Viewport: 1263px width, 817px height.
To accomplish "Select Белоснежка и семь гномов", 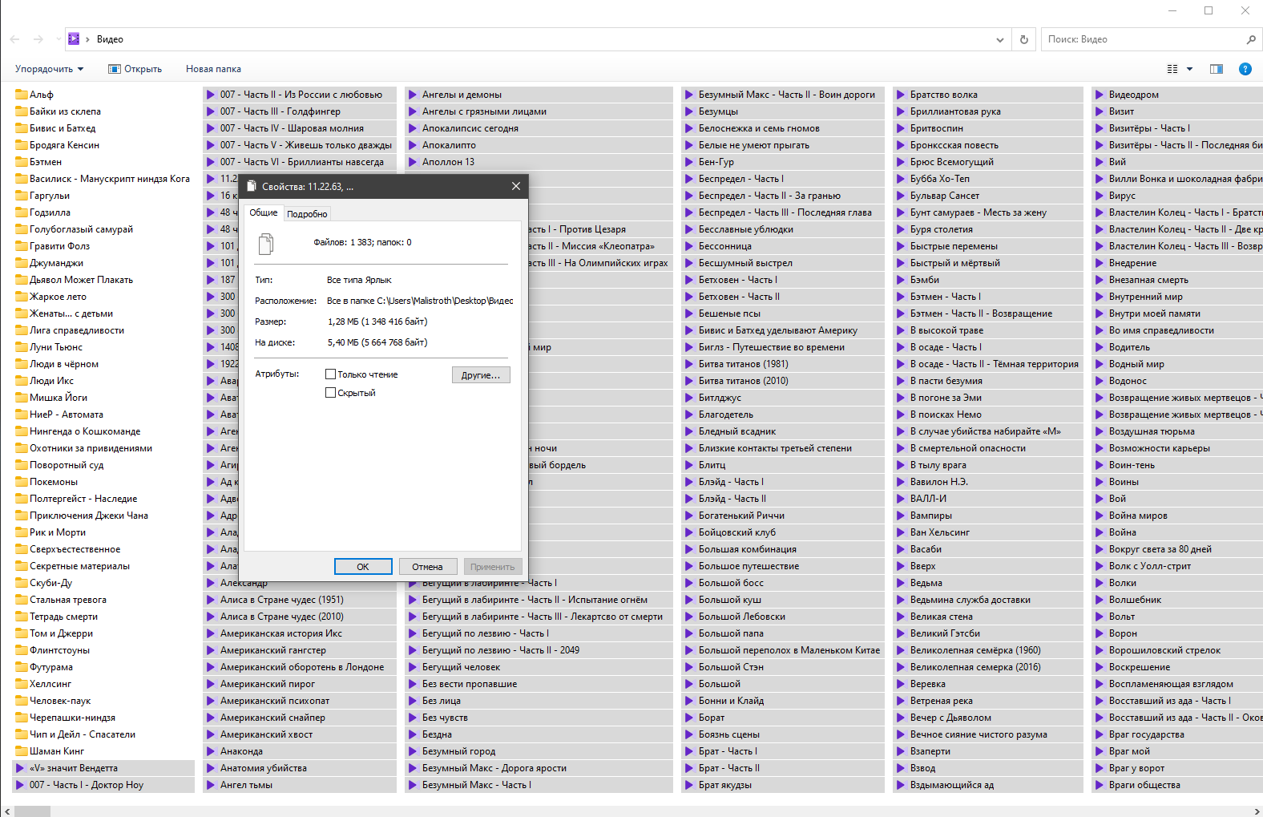I will click(782, 128).
